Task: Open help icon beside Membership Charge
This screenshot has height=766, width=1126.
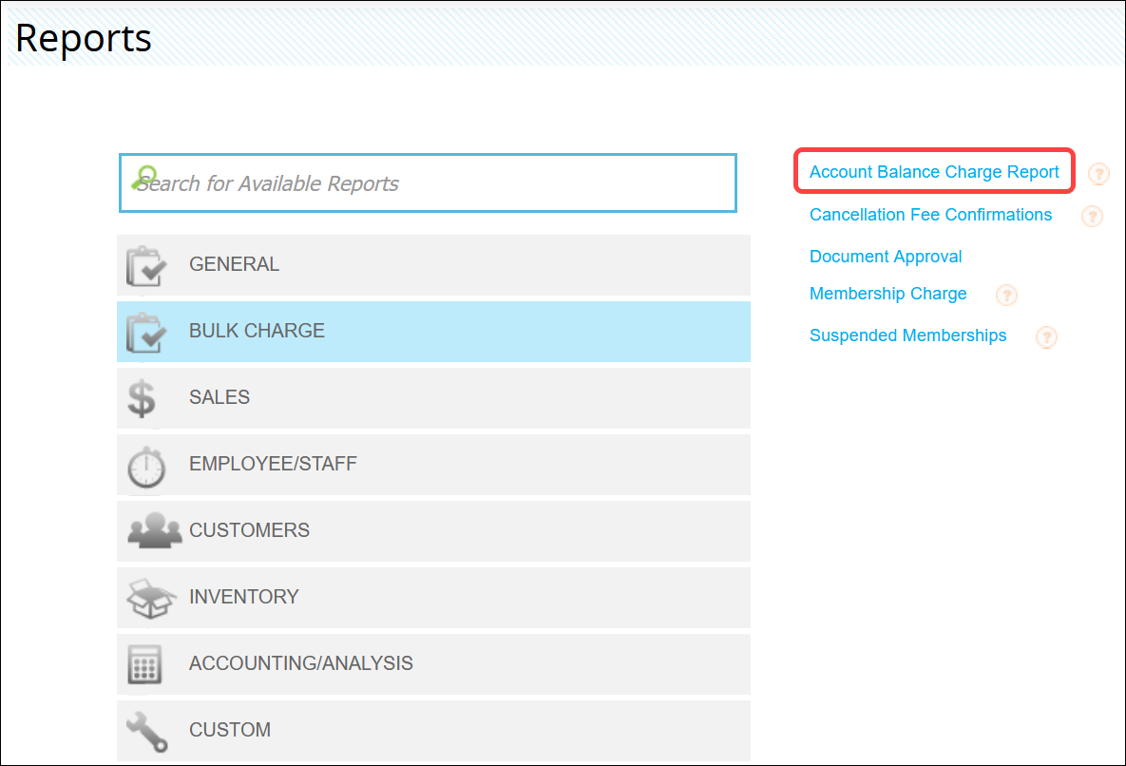Action: [x=1006, y=295]
